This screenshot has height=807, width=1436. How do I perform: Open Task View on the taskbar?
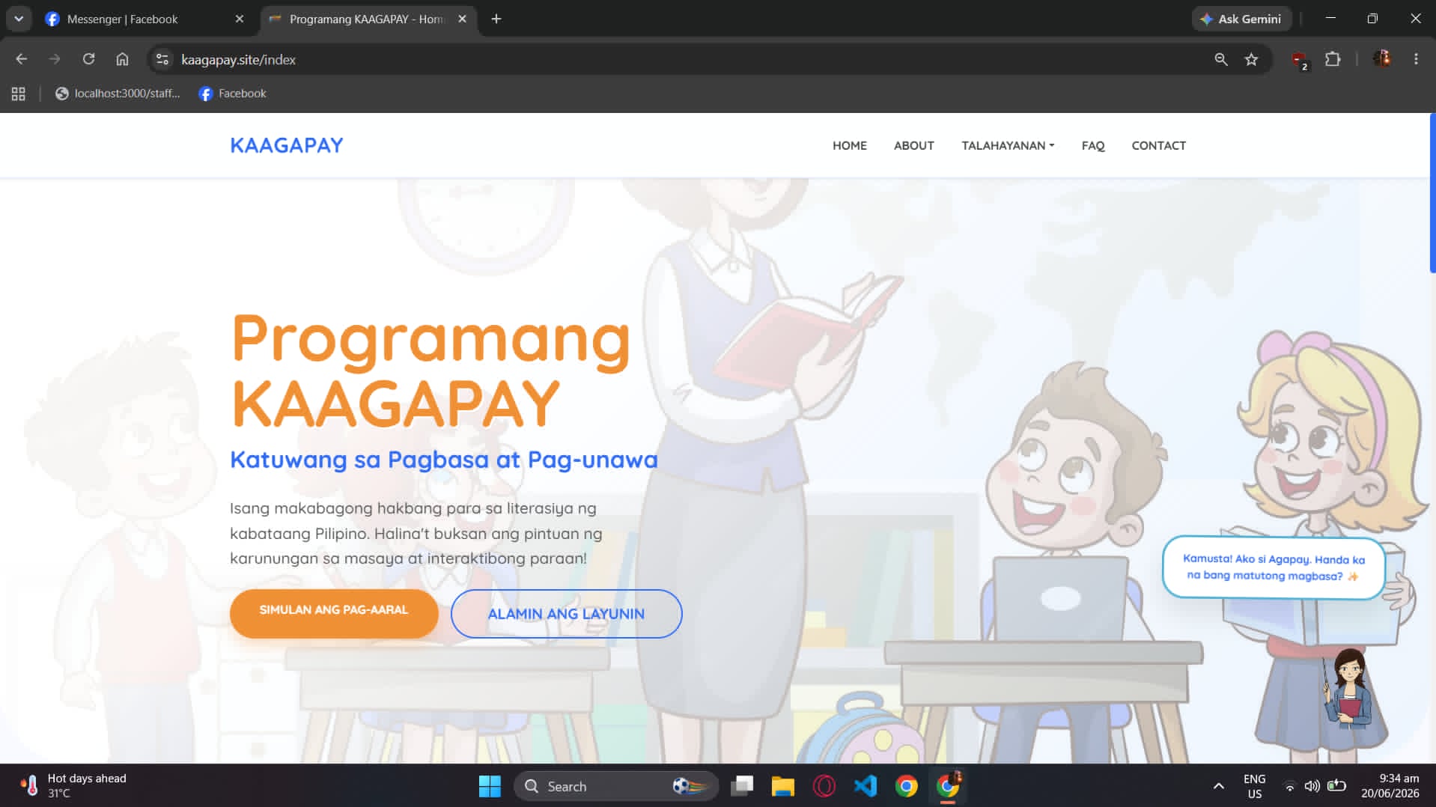coord(742,786)
